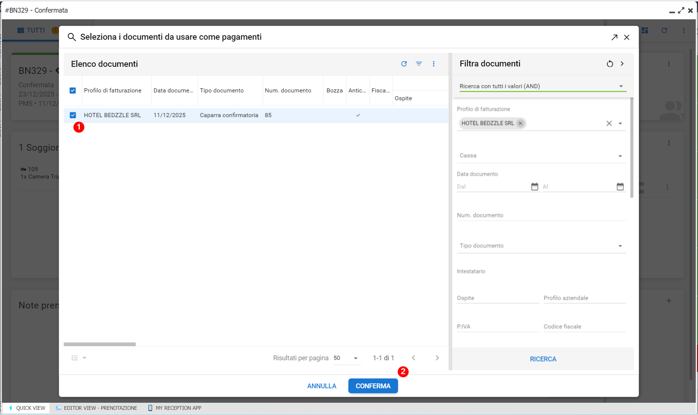The image size is (698, 415).
Task: Toggle the select-all documents checkbox
Action: 73,91
